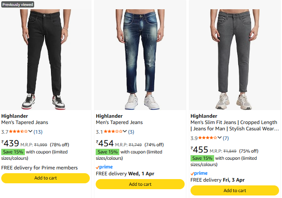Open the 7 reviews link
282x198 pixels.
226,138
